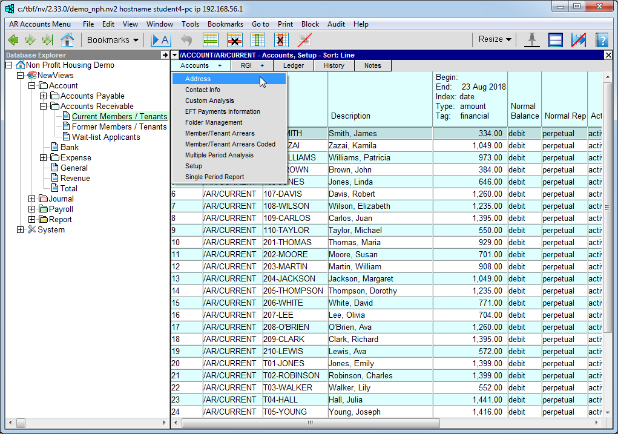Screen dimensions: 618x434
Task: Open the Bookmarks dropdown in toolbar
Action: [113, 40]
